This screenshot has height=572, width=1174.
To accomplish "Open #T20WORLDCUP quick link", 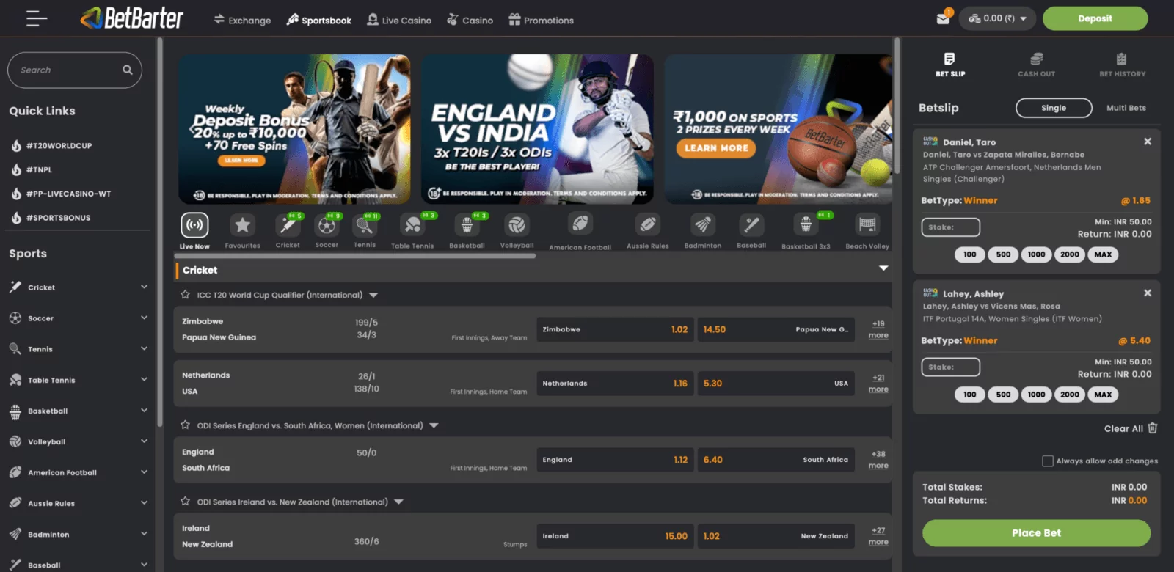I will point(59,146).
